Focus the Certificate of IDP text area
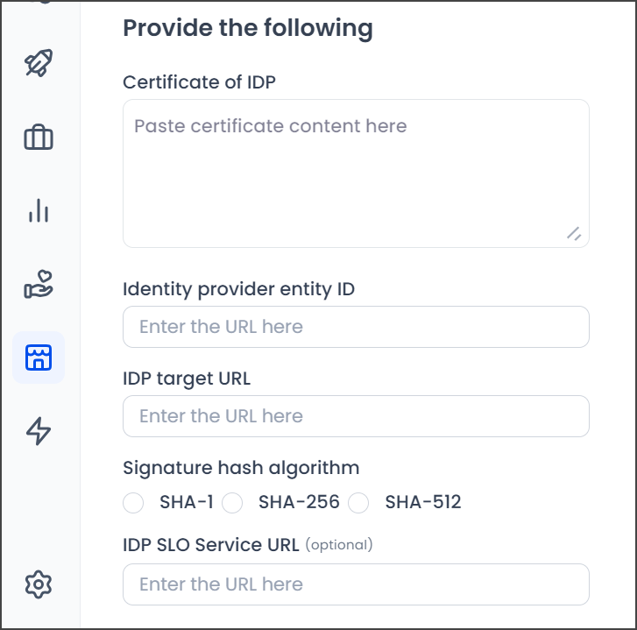This screenshot has width=637, height=630. (356, 173)
